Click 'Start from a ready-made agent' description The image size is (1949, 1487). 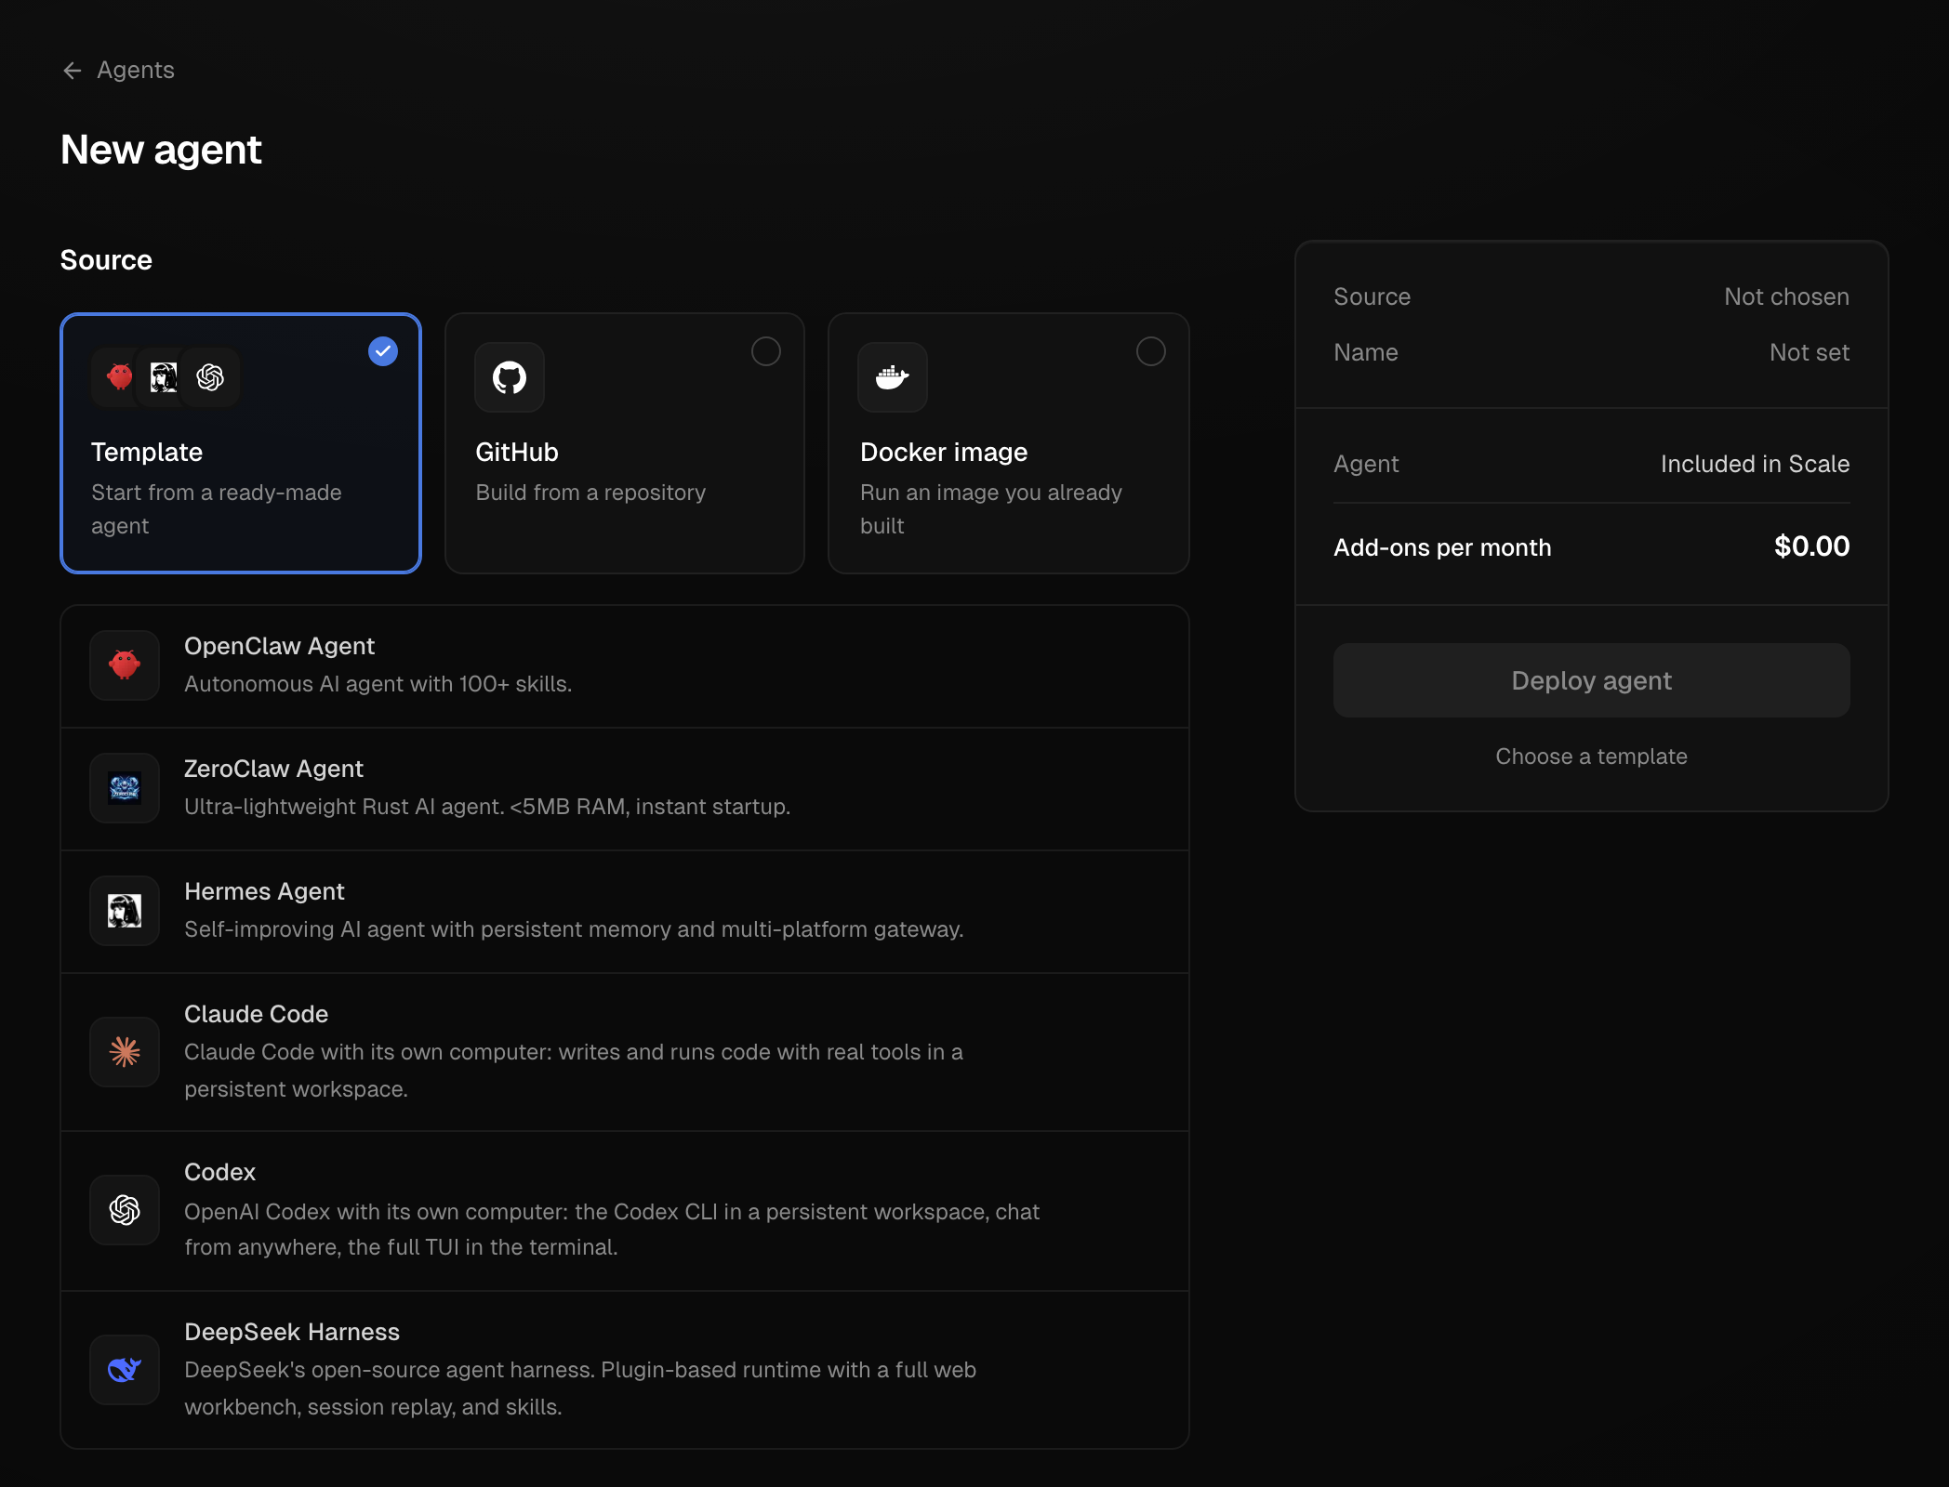click(x=217, y=509)
